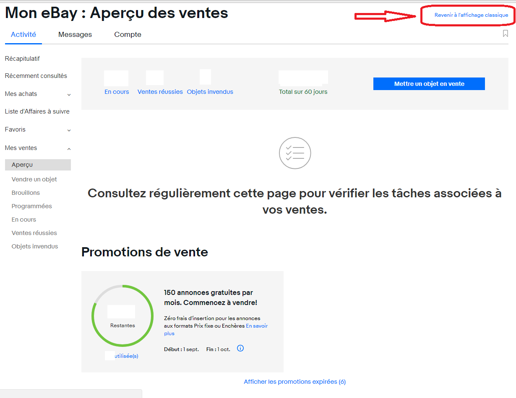Open Vendre un objet in sidebar

[x=34, y=179]
